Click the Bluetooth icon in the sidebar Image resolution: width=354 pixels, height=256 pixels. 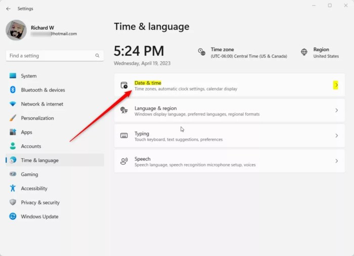coord(13,90)
